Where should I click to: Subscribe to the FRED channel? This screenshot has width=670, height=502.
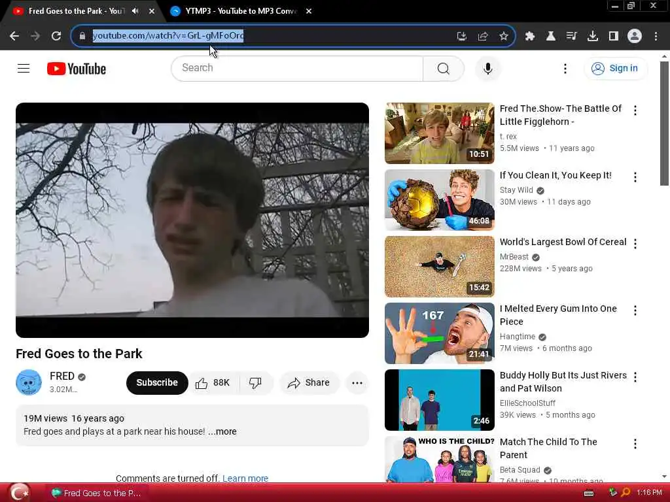click(157, 383)
